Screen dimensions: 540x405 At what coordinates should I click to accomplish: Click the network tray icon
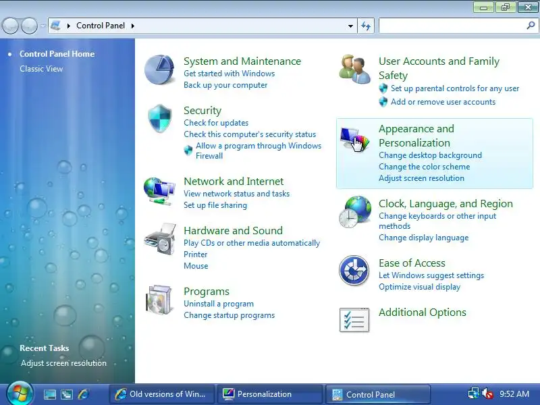tap(474, 394)
